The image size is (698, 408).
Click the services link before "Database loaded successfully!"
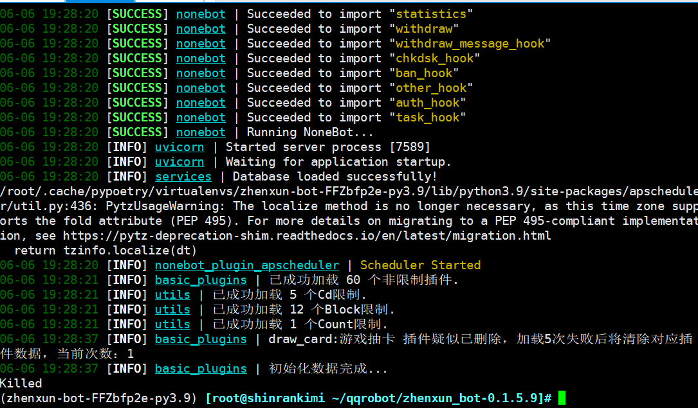183,177
